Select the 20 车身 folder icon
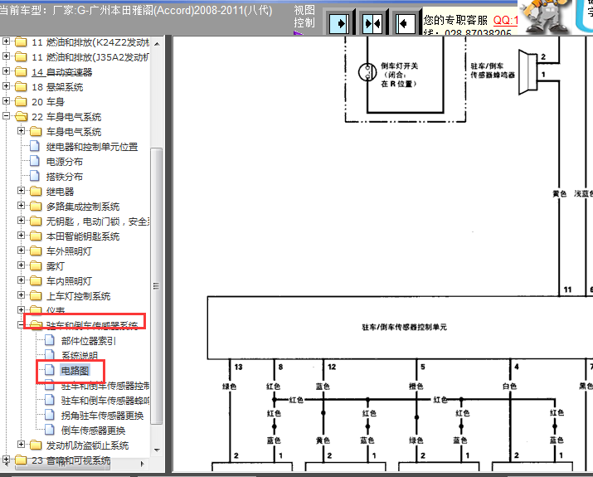The image size is (593, 477). (21, 102)
